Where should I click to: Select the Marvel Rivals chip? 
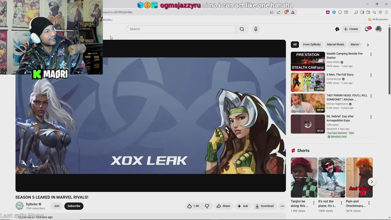[336, 45]
